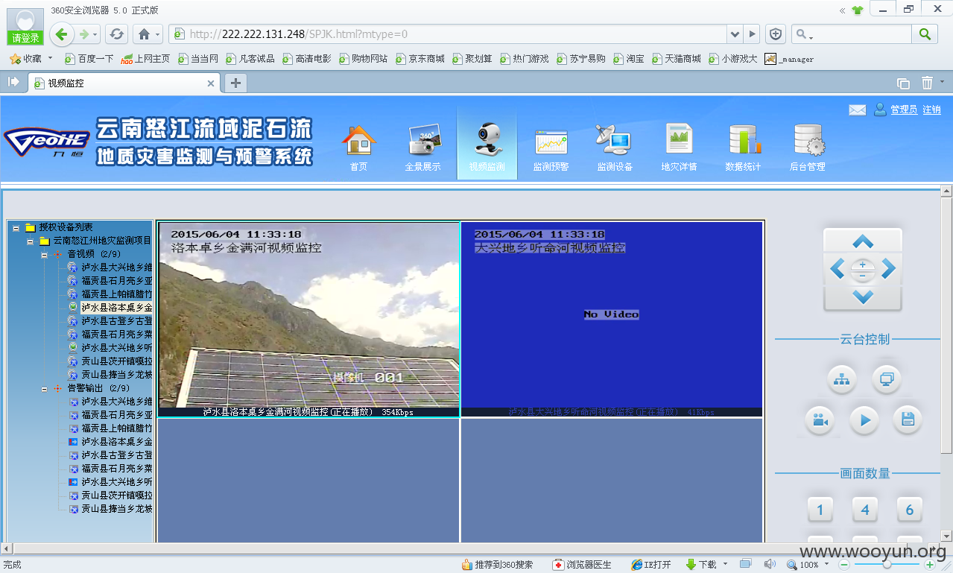The width and height of the screenshot is (953, 573).
Task: Open the mail envelope icon
Action: click(x=858, y=110)
